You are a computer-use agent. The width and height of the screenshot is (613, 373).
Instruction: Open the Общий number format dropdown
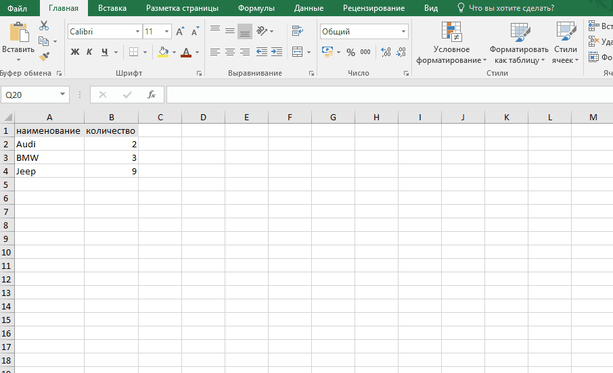403,32
